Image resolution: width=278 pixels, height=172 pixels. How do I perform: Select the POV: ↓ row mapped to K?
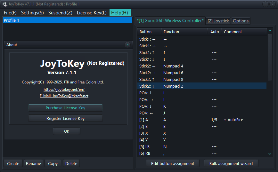tap(202, 106)
